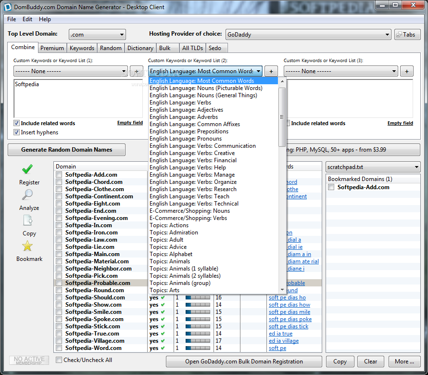Open the Keyword List 1 None dropdown
The width and height of the screenshot is (428, 375).
[x=70, y=71]
